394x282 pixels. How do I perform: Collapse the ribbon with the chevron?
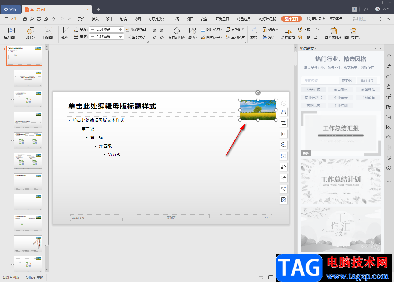388,19
